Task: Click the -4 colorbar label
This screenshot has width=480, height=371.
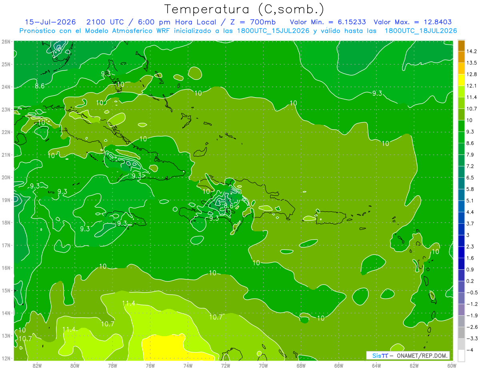Action: 470,350
